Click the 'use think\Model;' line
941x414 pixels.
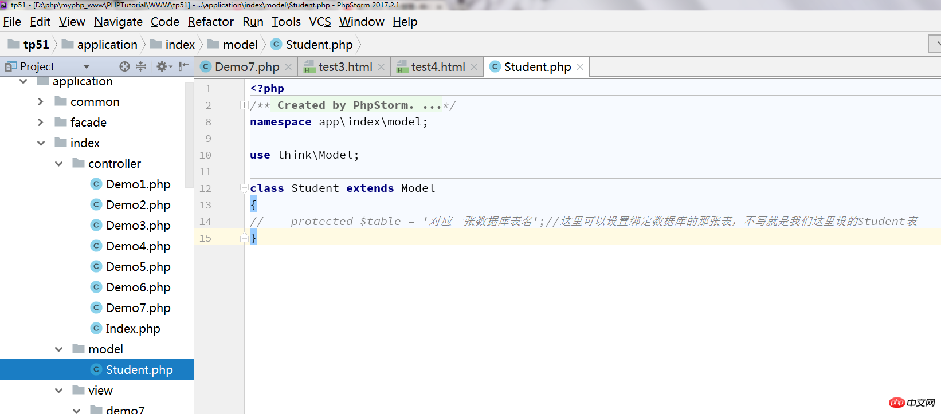pos(304,155)
